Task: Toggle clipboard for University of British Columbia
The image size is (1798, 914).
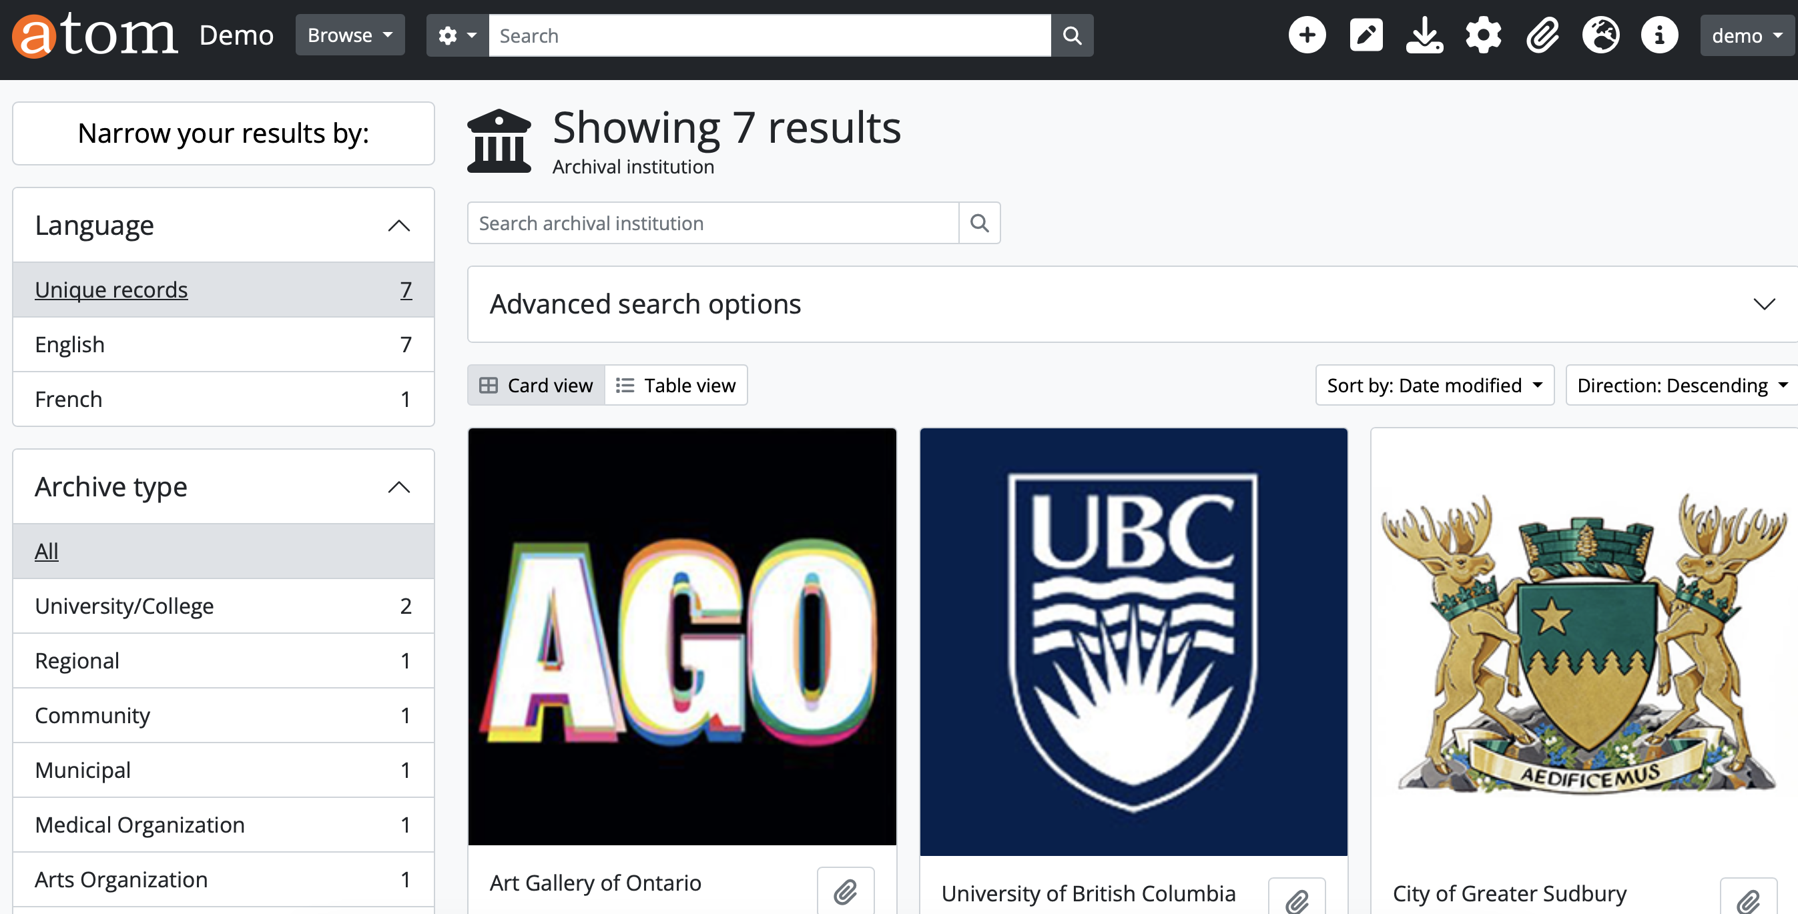Action: click(x=1297, y=900)
